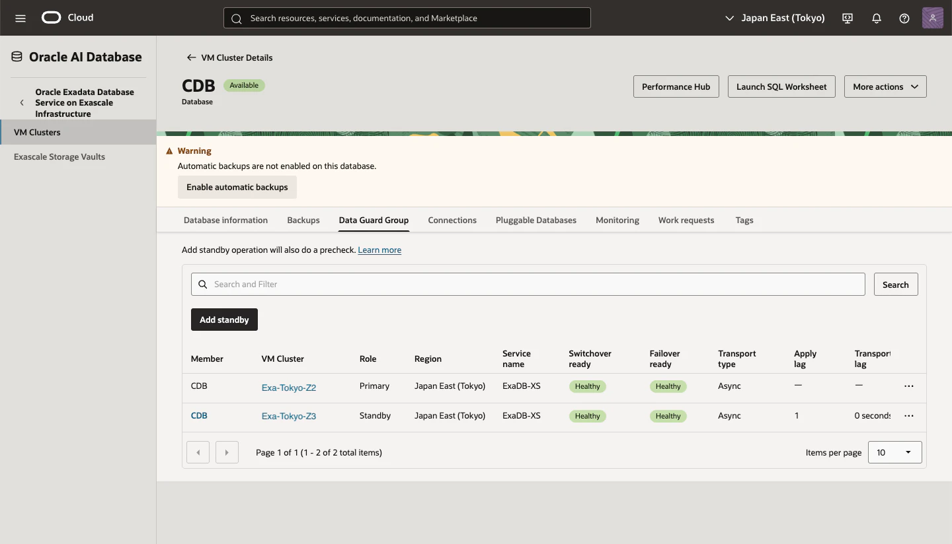The width and height of the screenshot is (952, 544).
Task: Open the user profile avatar
Action: click(932, 18)
